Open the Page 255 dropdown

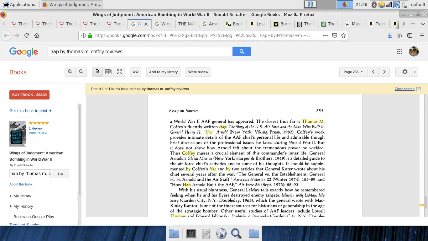pos(353,72)
